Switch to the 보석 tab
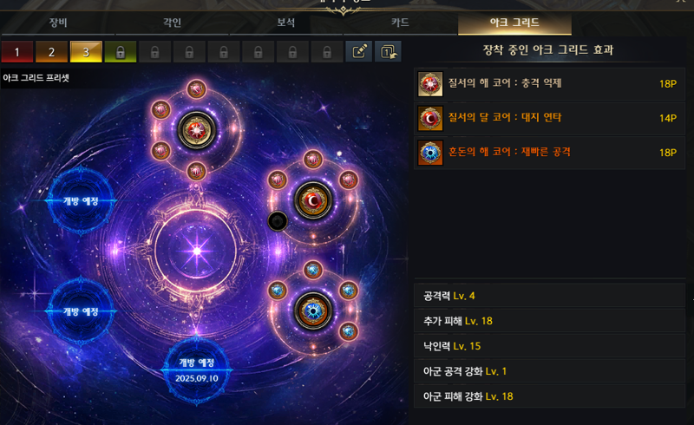694x425 pixels. click(286, 23)
